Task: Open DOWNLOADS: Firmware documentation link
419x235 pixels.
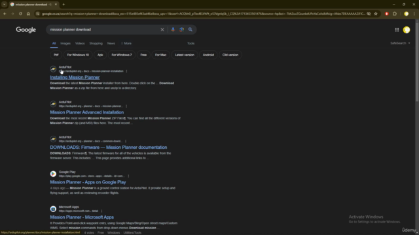Action: (x=109, y=148)
